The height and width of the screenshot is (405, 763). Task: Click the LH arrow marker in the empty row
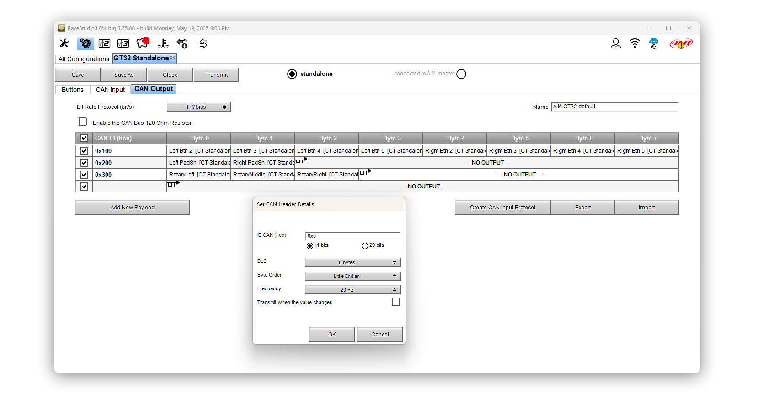click(173, 184)
